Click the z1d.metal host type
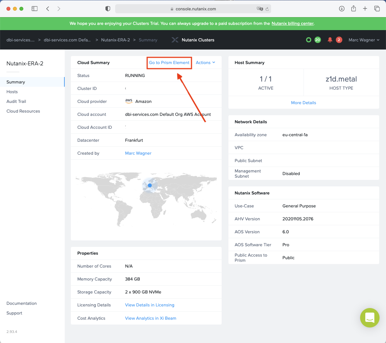 [341, 79]
